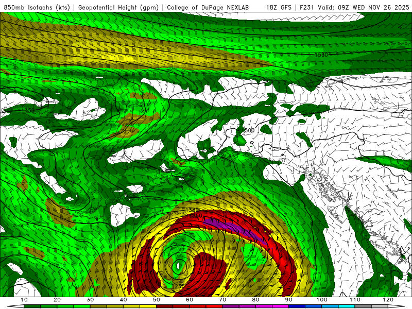Click the 1230 contour label near the low center

pyautogui.click(x=179, y=286)
